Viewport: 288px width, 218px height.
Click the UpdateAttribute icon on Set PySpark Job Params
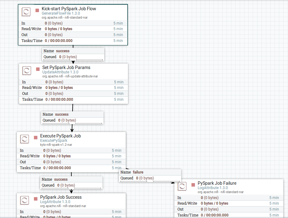pyautogui.click(x=27, y=71)
